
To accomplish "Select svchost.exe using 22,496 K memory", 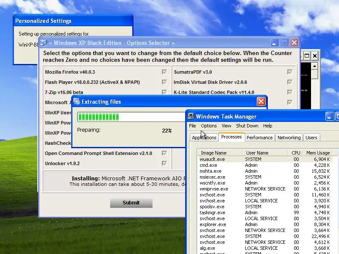I will coord(264,236).
